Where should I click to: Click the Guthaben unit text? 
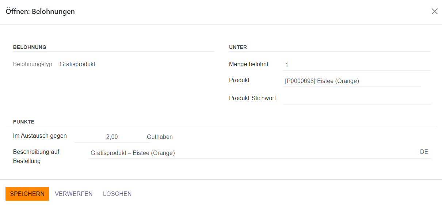coord(160,137)
